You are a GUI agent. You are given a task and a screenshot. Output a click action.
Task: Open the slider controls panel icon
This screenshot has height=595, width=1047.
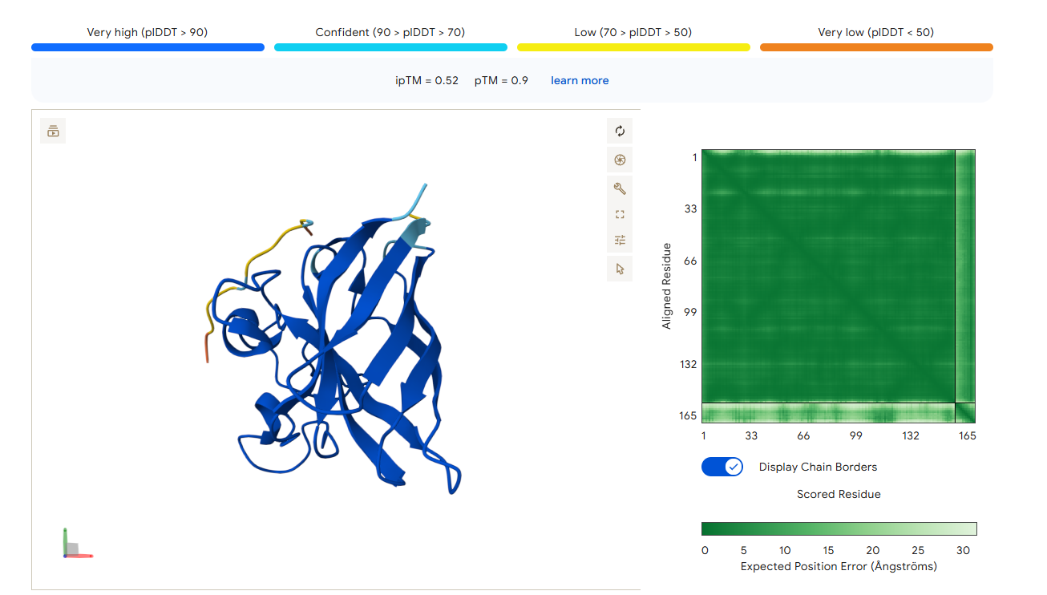[620, 240]
